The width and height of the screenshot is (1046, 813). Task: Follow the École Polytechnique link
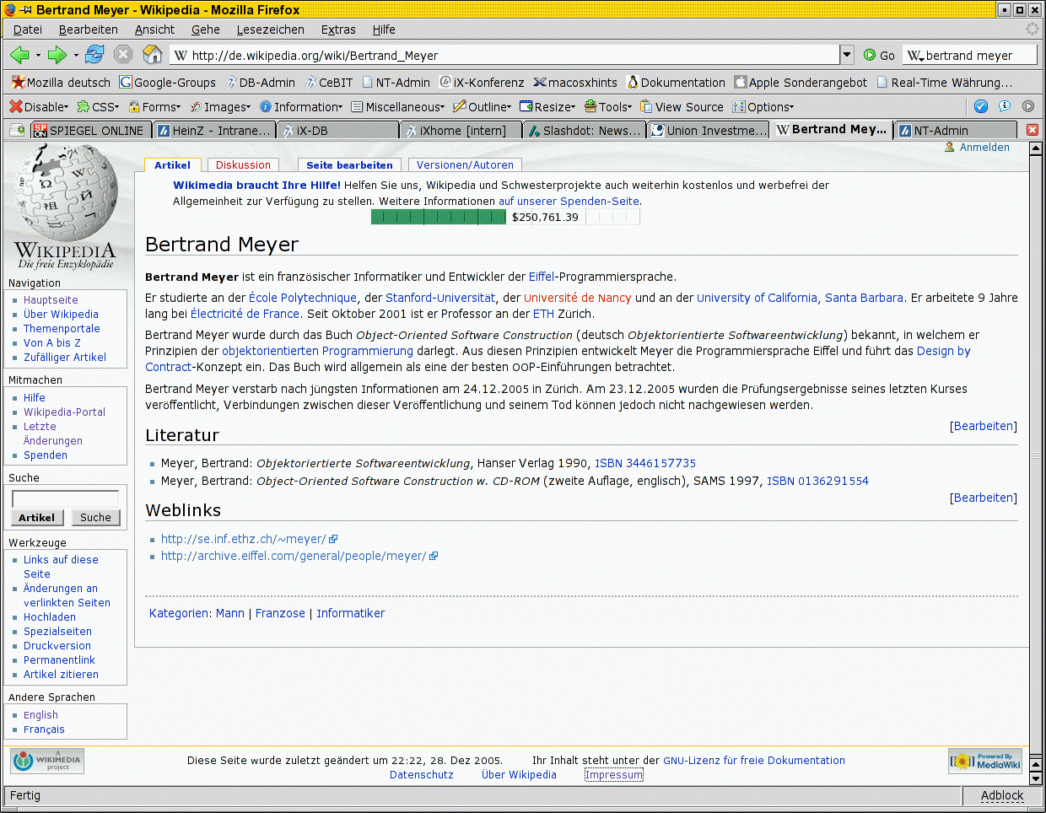303,298
